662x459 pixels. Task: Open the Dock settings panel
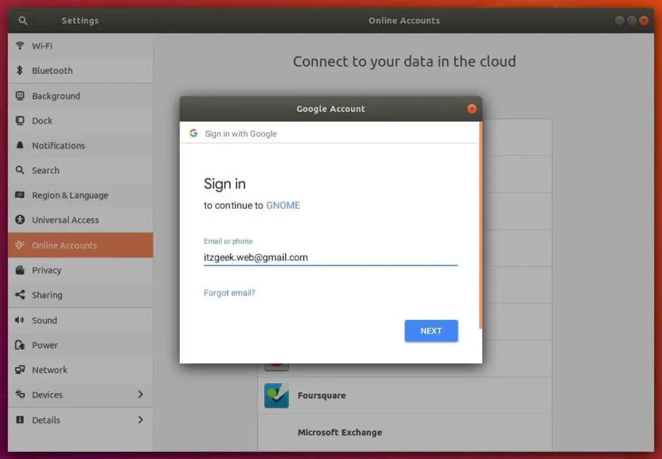pyautogui.click(x=81, y=121)
